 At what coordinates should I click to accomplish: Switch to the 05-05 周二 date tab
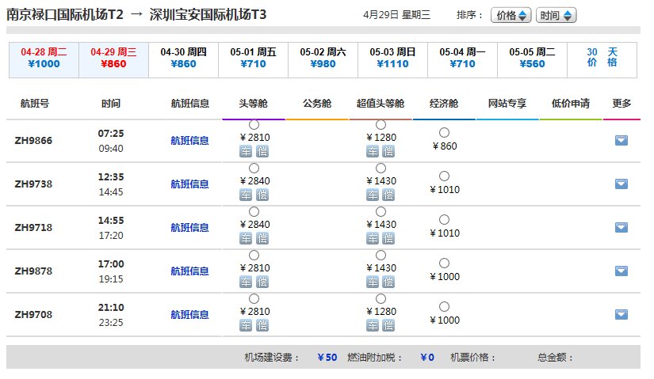[x=532, y=60]
